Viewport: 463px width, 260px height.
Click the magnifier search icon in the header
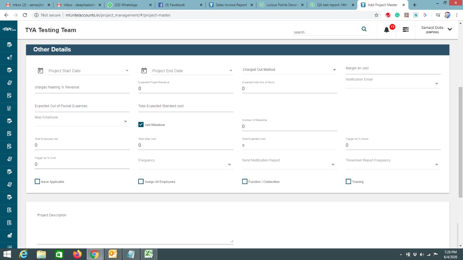pos(364,29)
